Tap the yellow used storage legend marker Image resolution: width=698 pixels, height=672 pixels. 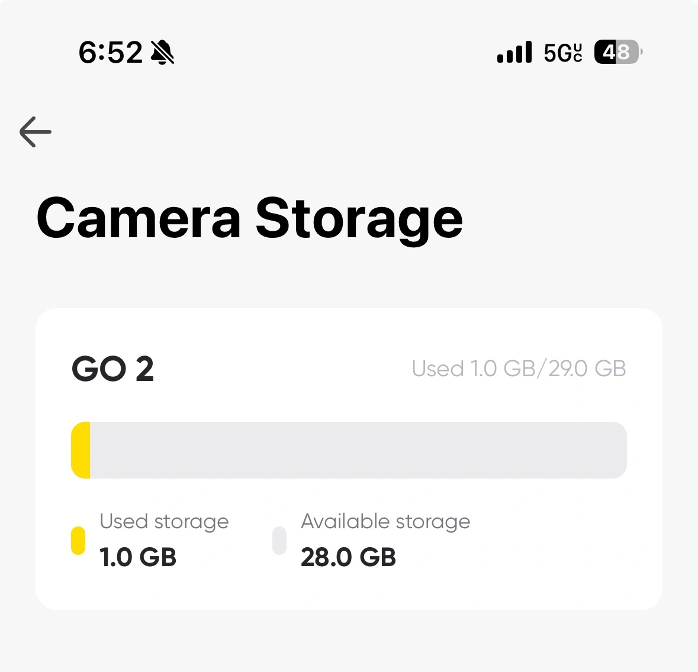pos(78,540)
